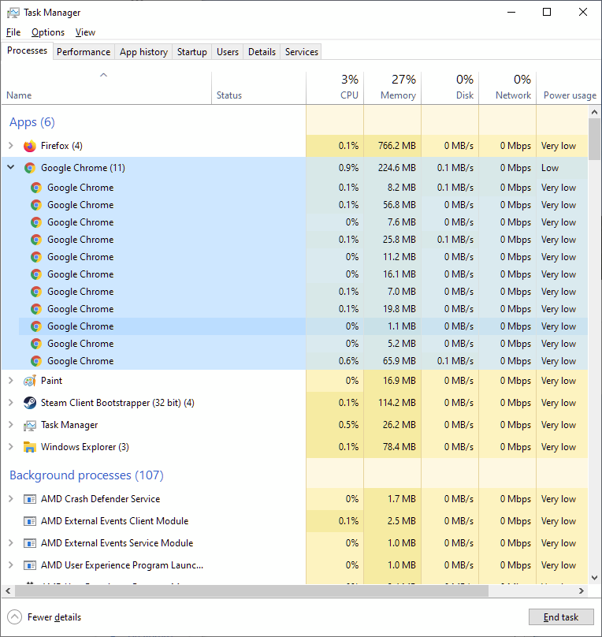
Task: Click Chrome child process icon using 7.6 MB
Action: (36, 222)
